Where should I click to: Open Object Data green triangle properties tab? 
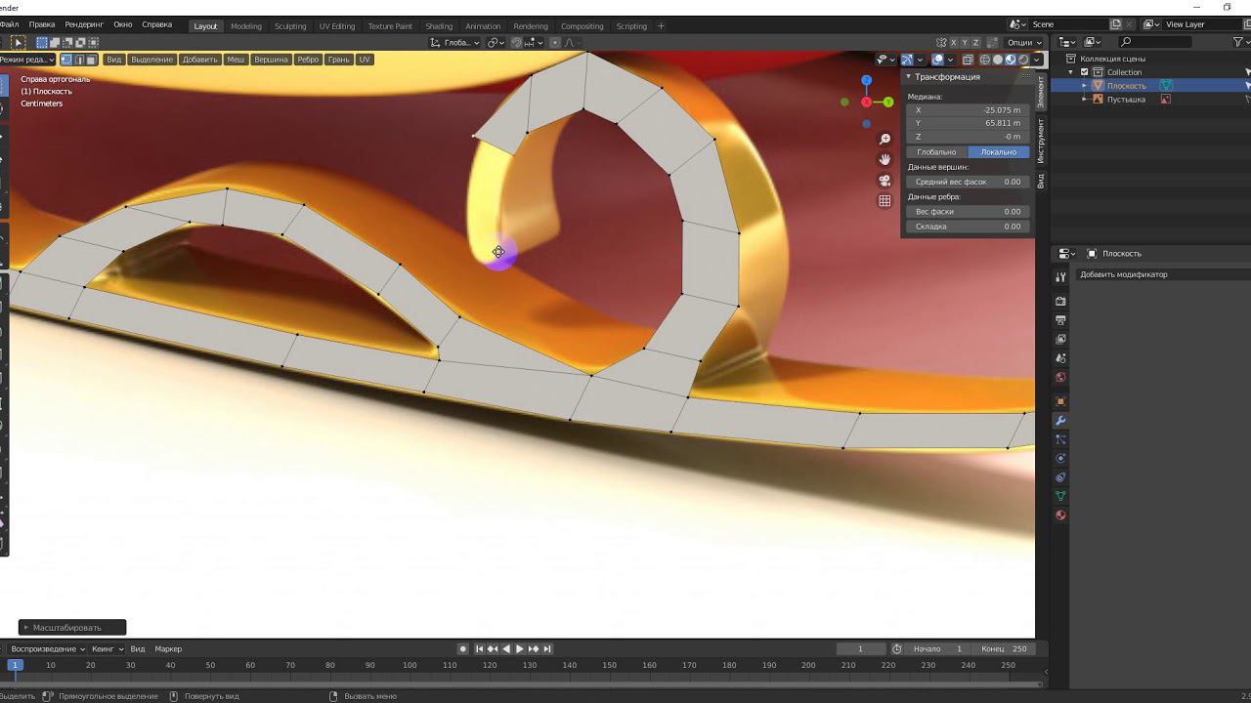tap(1060, 497)
